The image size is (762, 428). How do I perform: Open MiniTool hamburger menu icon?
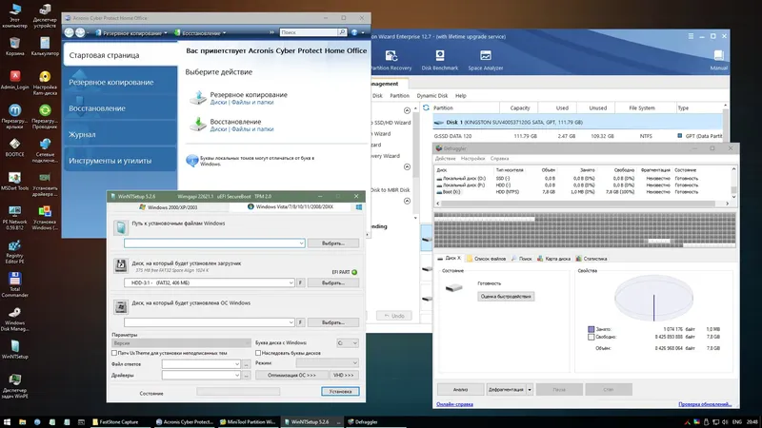(x=691, y=36)
